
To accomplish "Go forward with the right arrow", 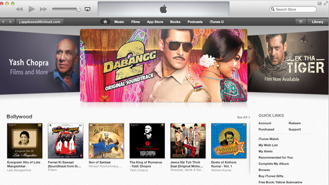I will click(x=11, y=22).
